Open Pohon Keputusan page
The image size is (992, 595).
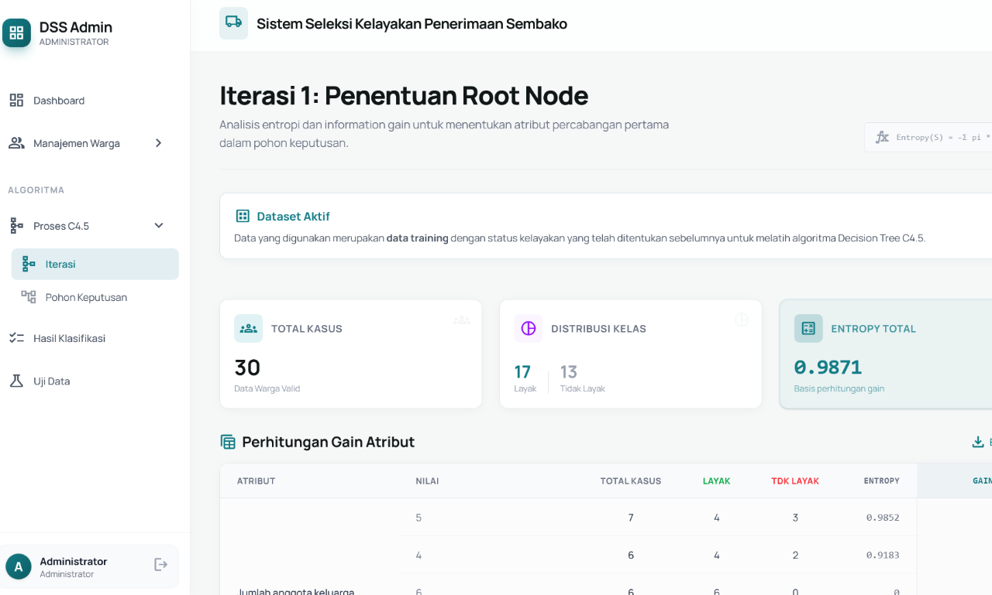click(x=86, y=297)
